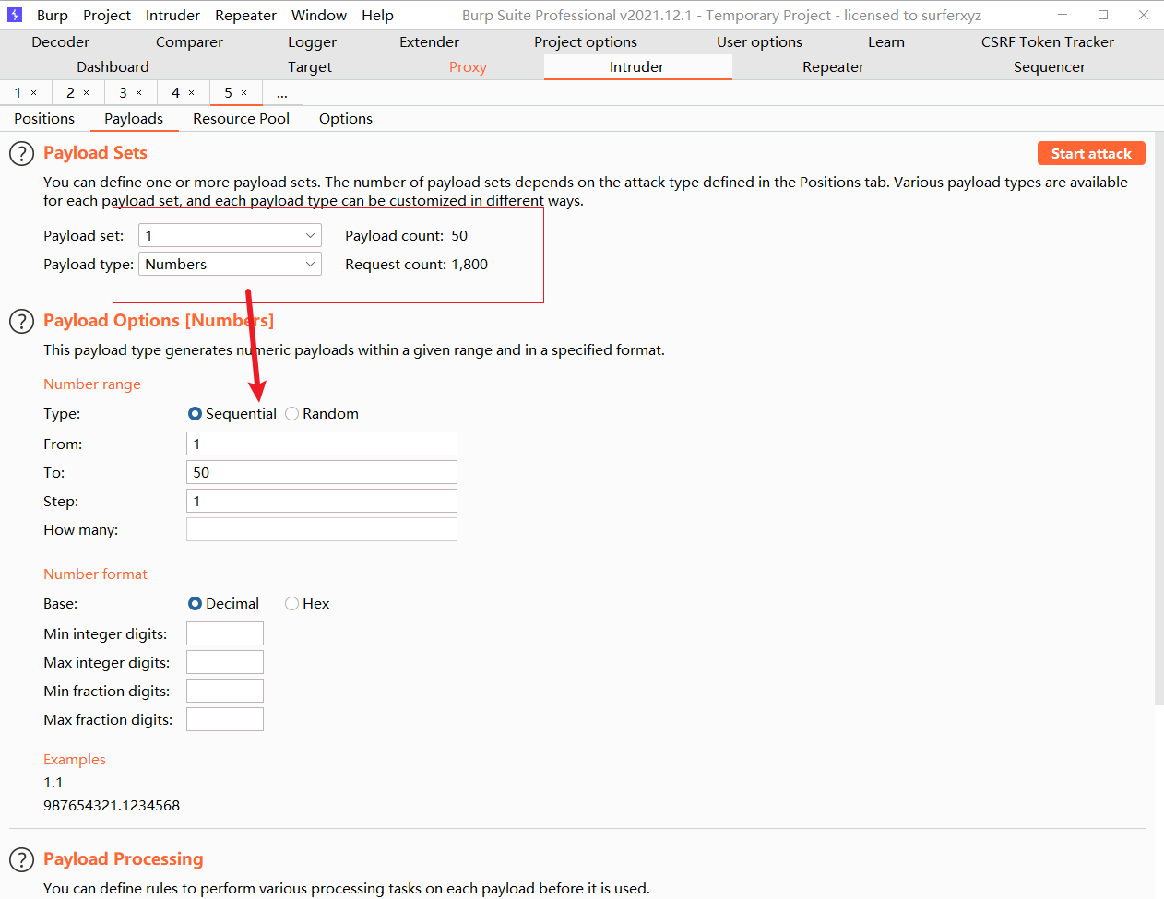Viewport: 1164px width, 899px height.
Task: Close Intruder attack tab 3
Action: (139, 93)
